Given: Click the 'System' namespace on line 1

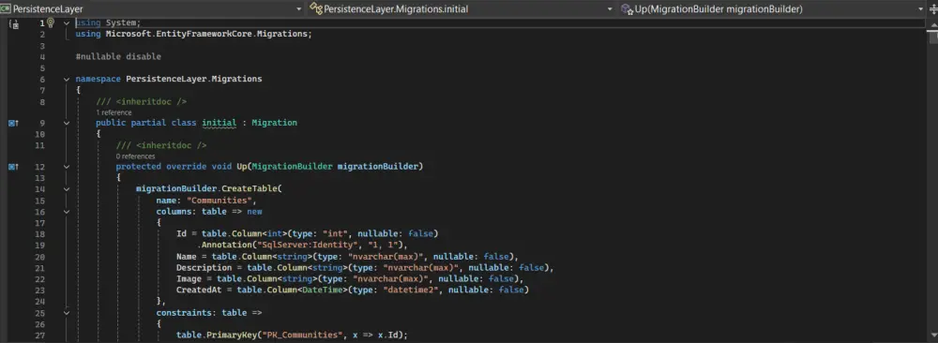Looking at the screenshot, I should click(x=121, y=22).
